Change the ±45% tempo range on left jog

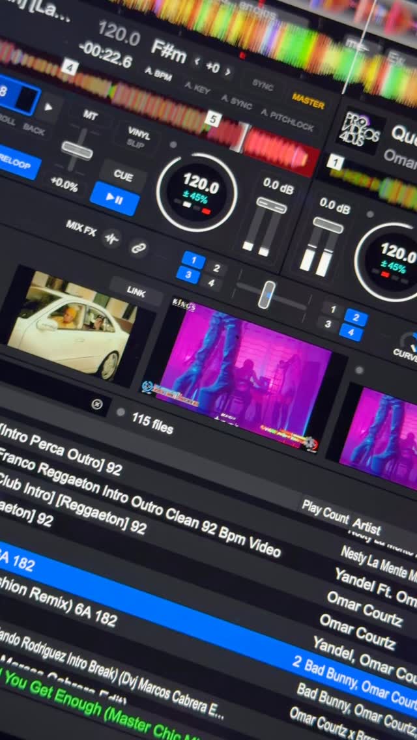[x=195, y=197]
